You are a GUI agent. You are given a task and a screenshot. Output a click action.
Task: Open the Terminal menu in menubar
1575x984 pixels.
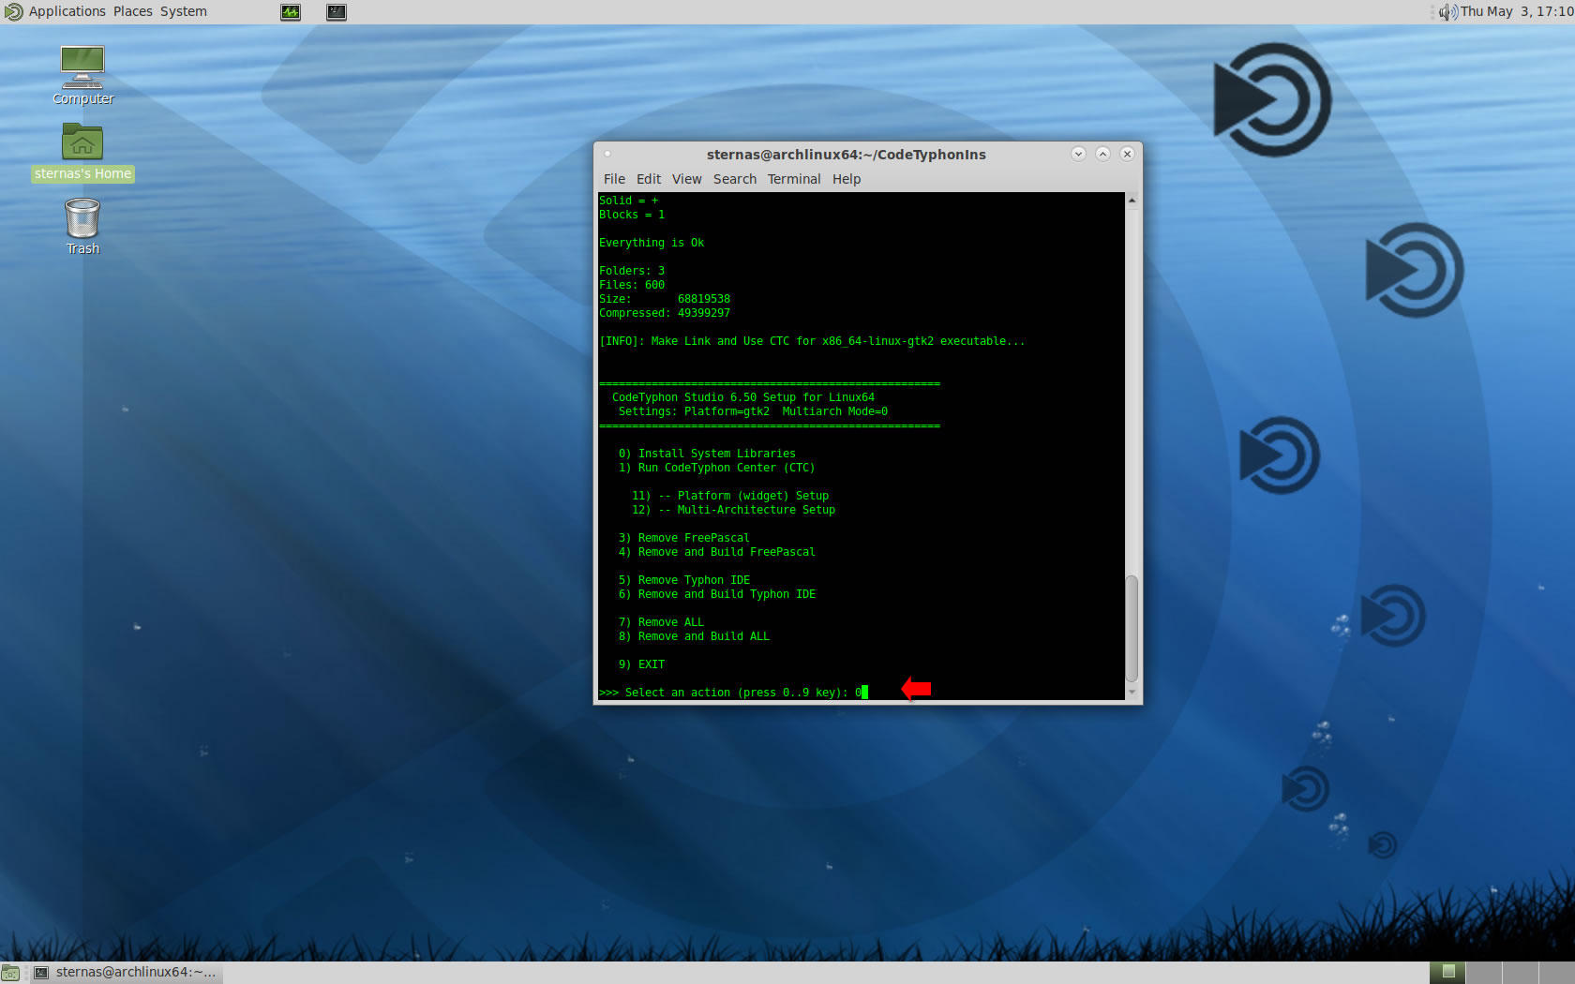click(x=794, y=179)
